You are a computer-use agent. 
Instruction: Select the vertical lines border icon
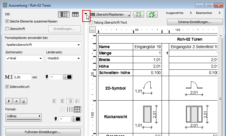click(70, 109)
